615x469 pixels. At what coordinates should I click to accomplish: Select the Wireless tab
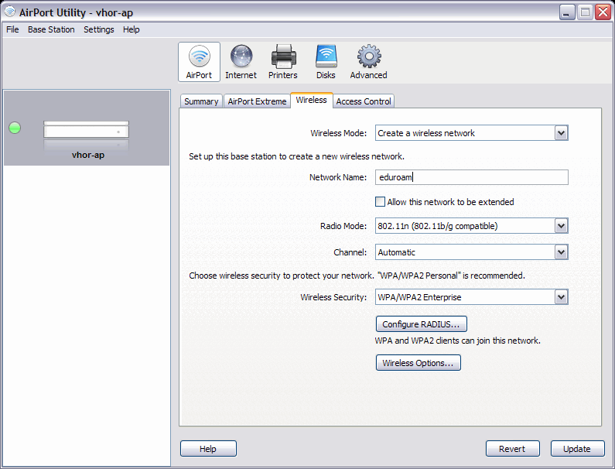[x=312, y=100]
